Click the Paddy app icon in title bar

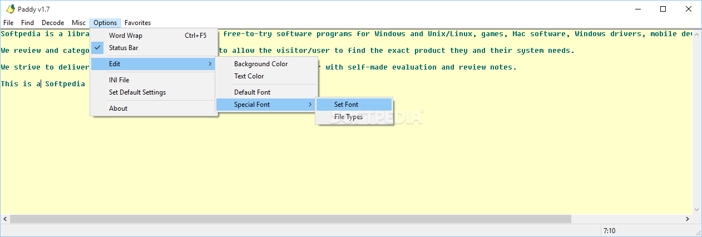click(x=9, y=9)
